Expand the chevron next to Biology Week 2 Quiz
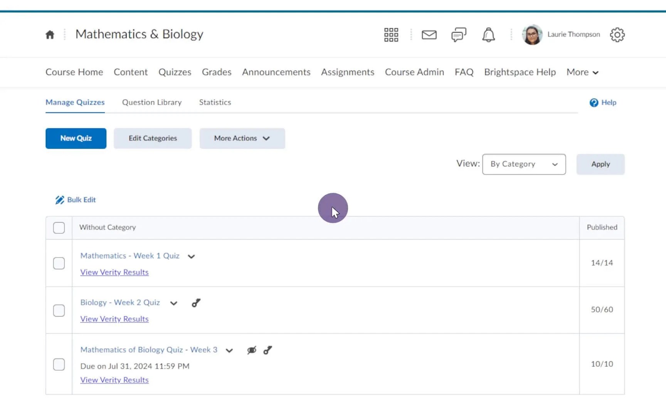Image resolution: width=666 pixels, height=416 pixels. (x=173, y=303)
